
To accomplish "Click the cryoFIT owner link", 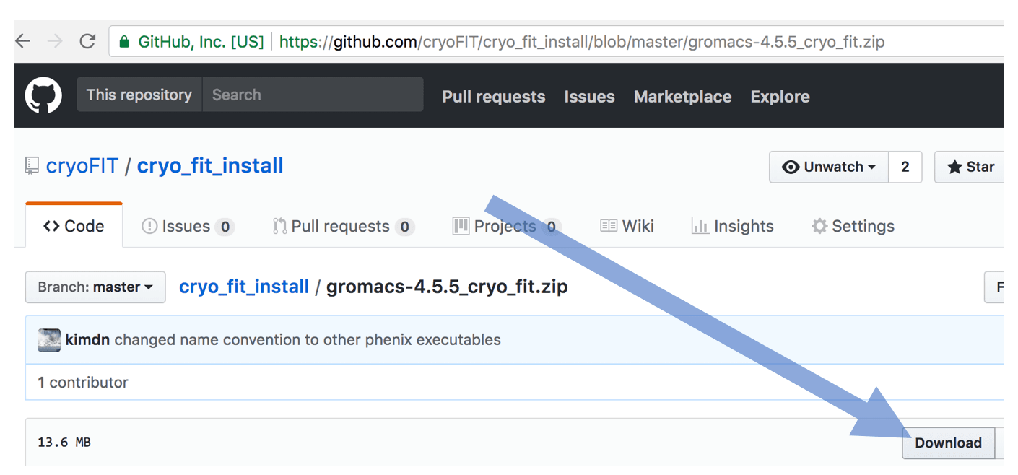I will point(82,166).
